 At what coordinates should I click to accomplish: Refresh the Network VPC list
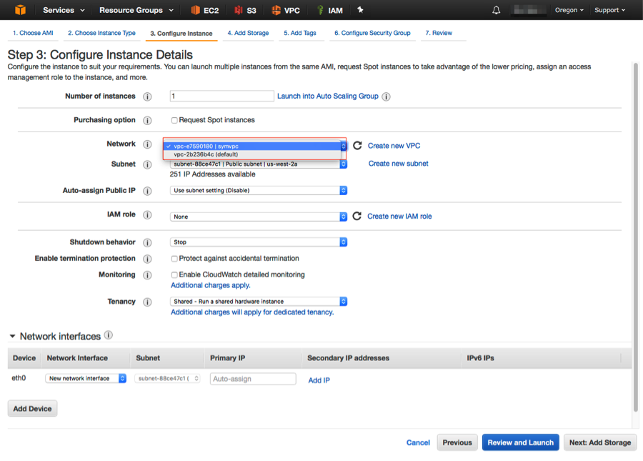[x=357, y=145]
